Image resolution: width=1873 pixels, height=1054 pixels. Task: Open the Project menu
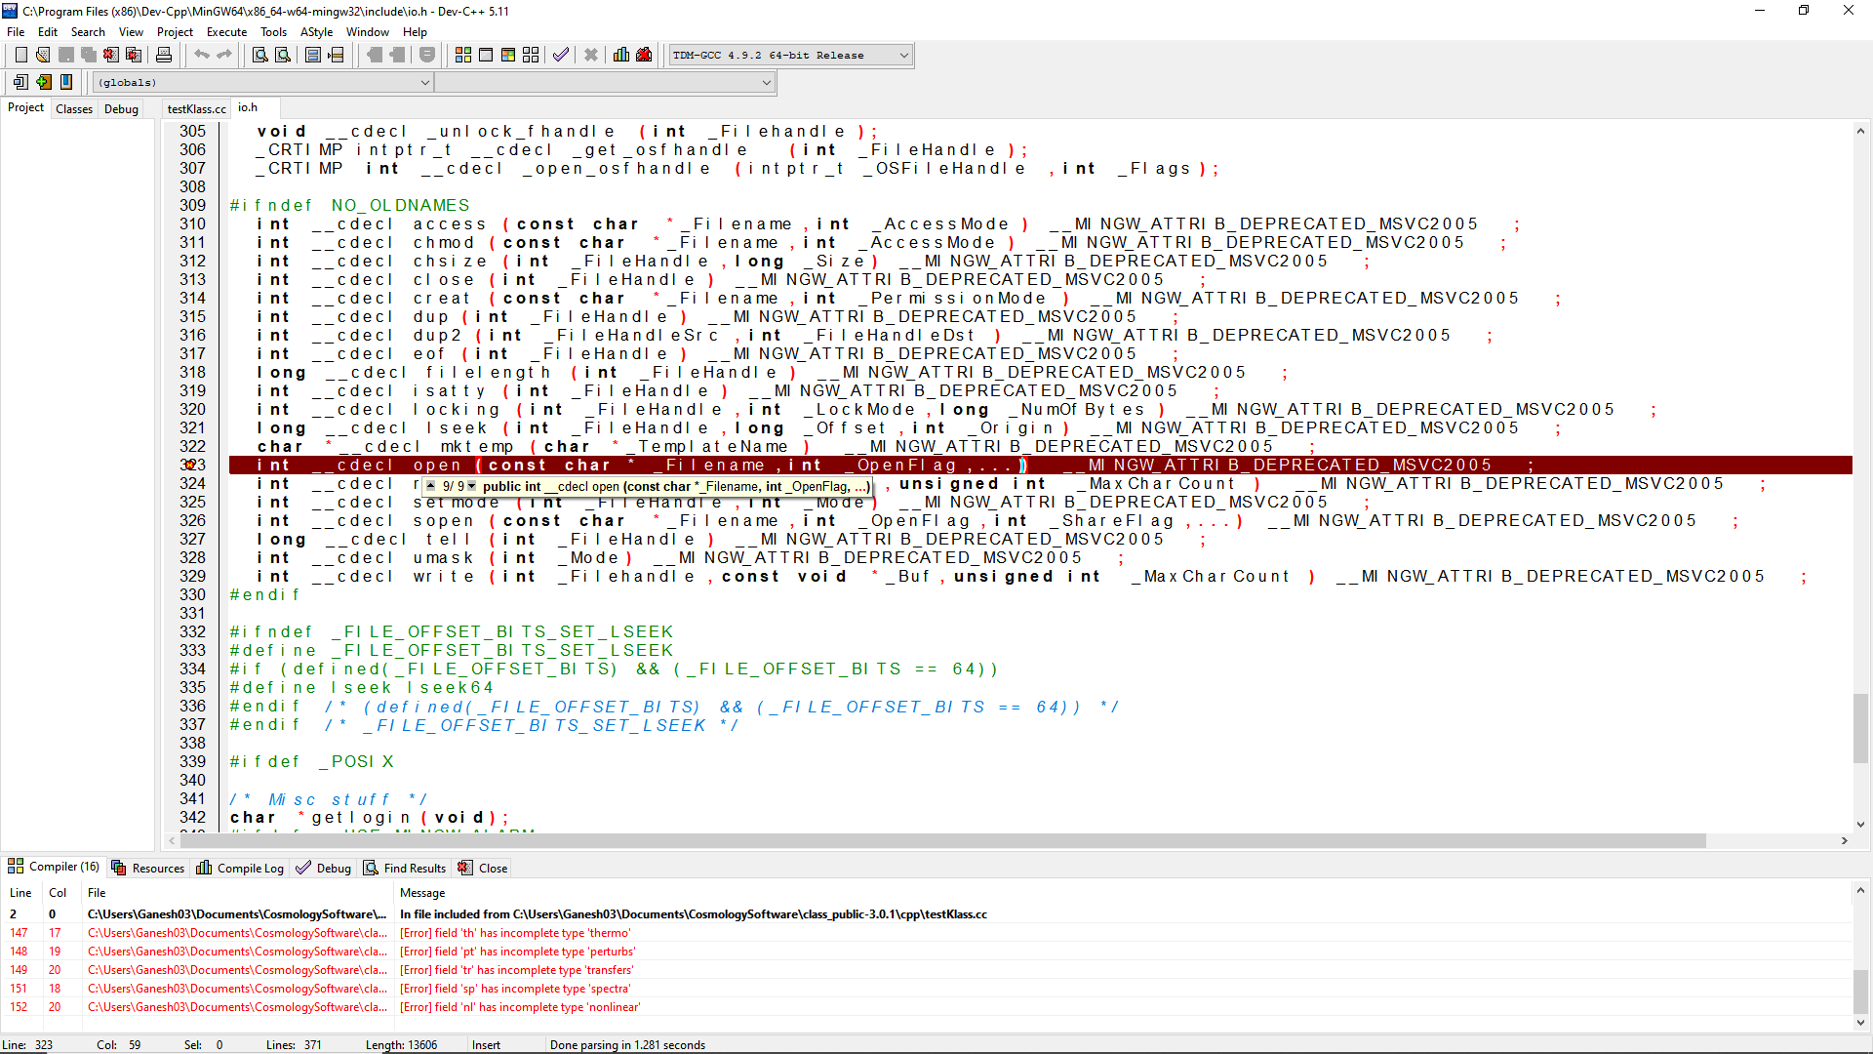(x=175, y=31)
